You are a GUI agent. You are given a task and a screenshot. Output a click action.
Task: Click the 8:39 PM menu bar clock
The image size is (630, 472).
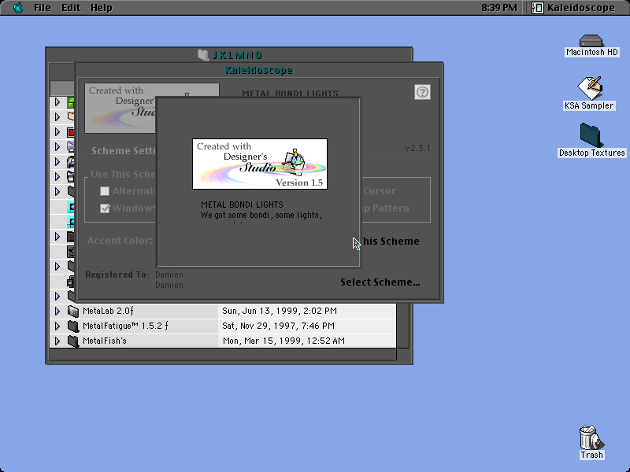[499, 8]
